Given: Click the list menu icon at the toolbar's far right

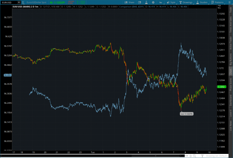Looking at the screenshot, I should pos(230,2).
